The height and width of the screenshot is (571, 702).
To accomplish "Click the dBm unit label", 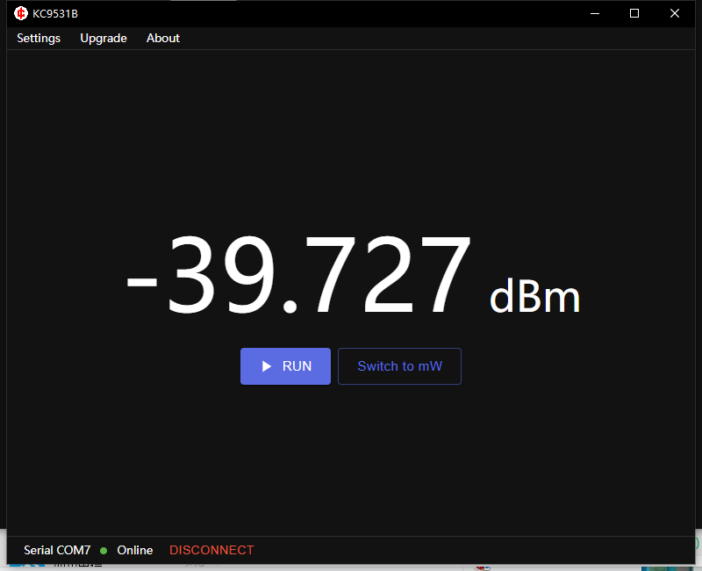I will click(x=534, y=297).
